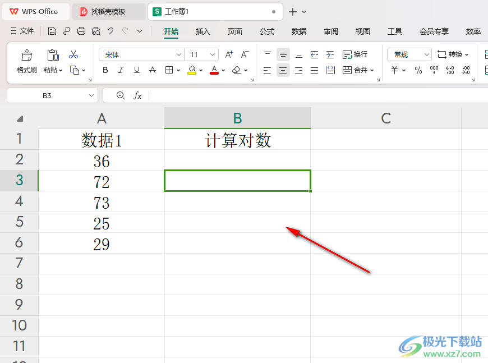This screenshot has width=488, height=363.
Task: Align text to top
Action: (268, 54)
